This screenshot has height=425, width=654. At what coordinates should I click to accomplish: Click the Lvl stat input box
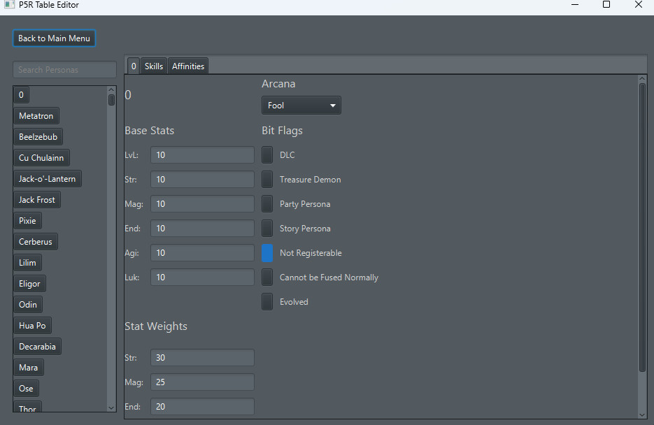pos(201,154)
